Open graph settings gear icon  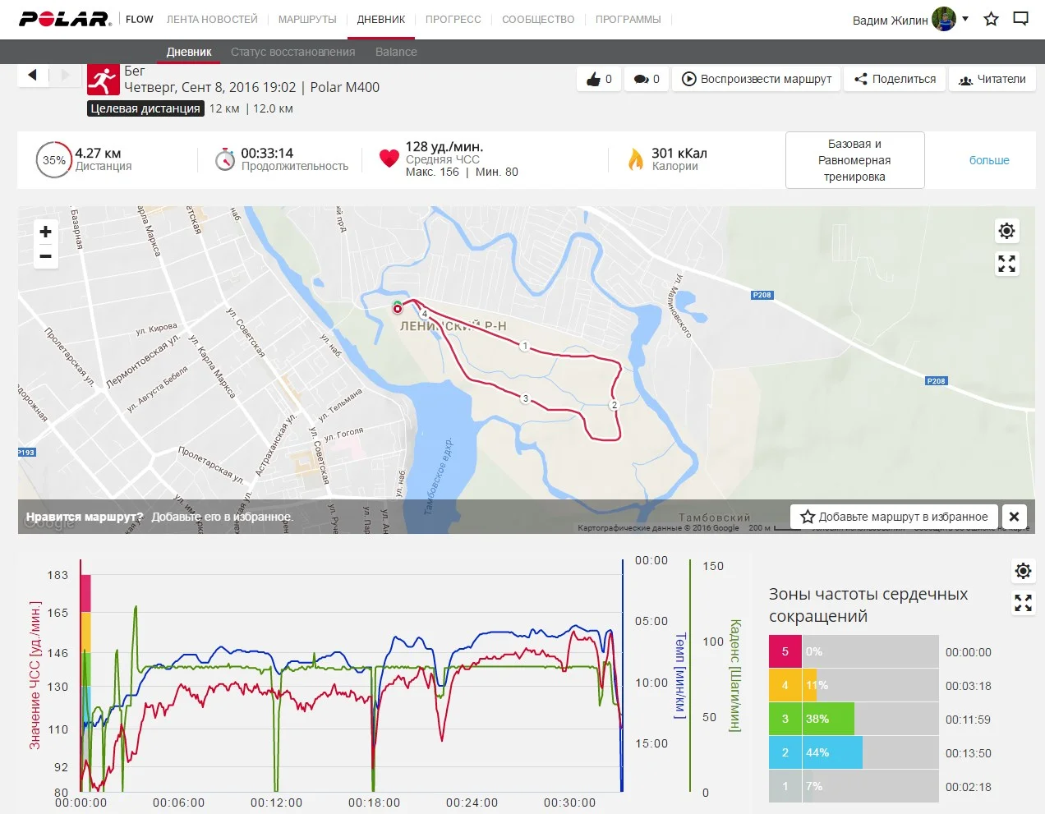point(1023,571)
